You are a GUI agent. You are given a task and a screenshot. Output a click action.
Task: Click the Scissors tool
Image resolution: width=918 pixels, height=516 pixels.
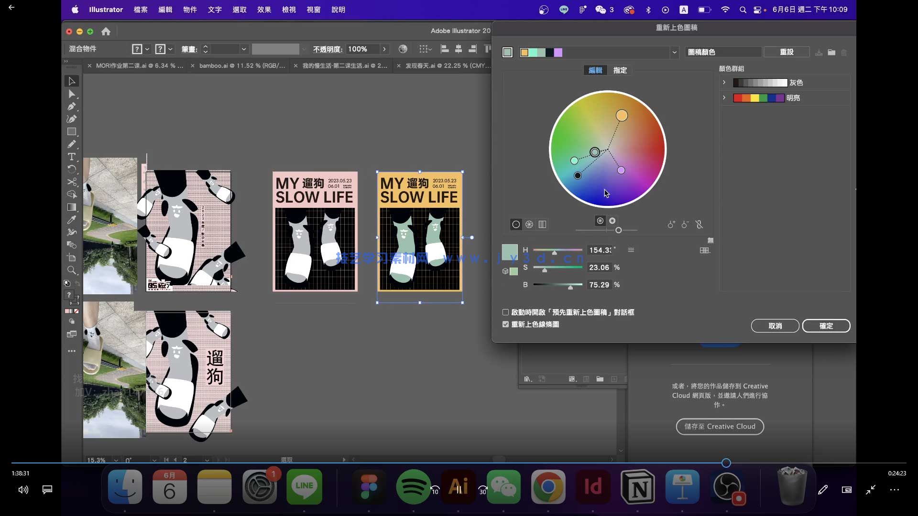click(72, 182)
